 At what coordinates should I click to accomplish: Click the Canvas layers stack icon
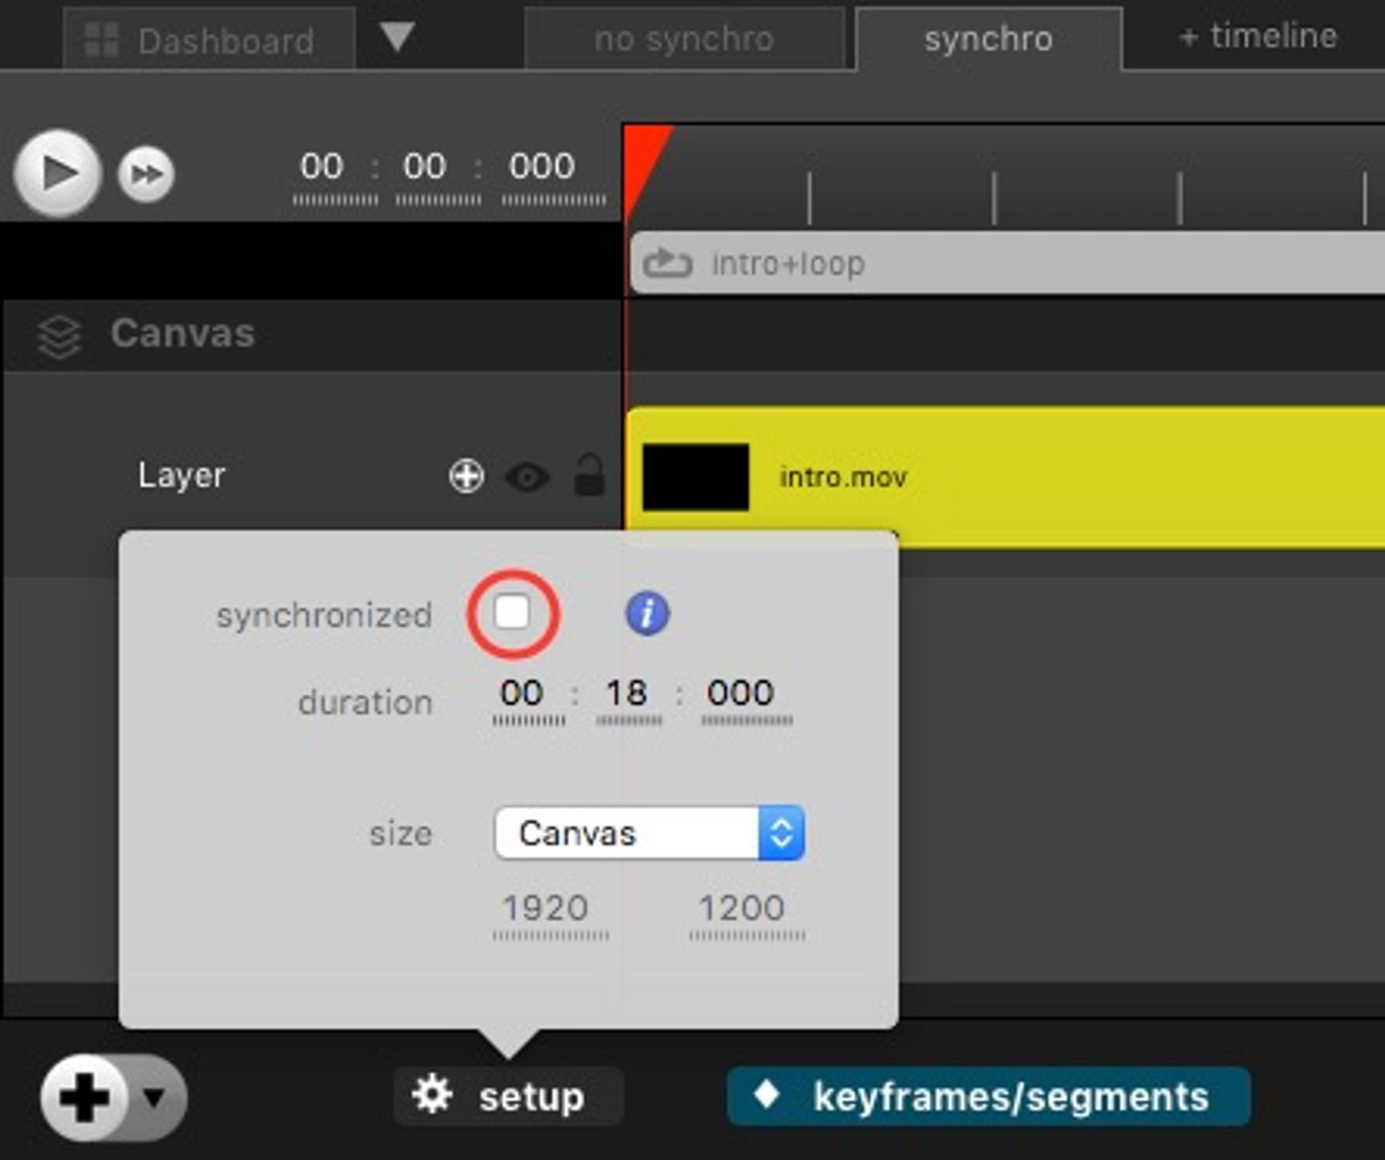pos(59,336)
